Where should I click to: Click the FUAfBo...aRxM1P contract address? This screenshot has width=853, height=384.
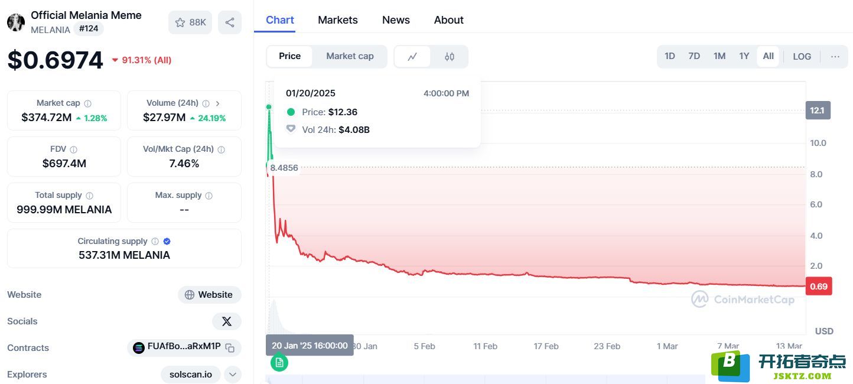[184, 347]
